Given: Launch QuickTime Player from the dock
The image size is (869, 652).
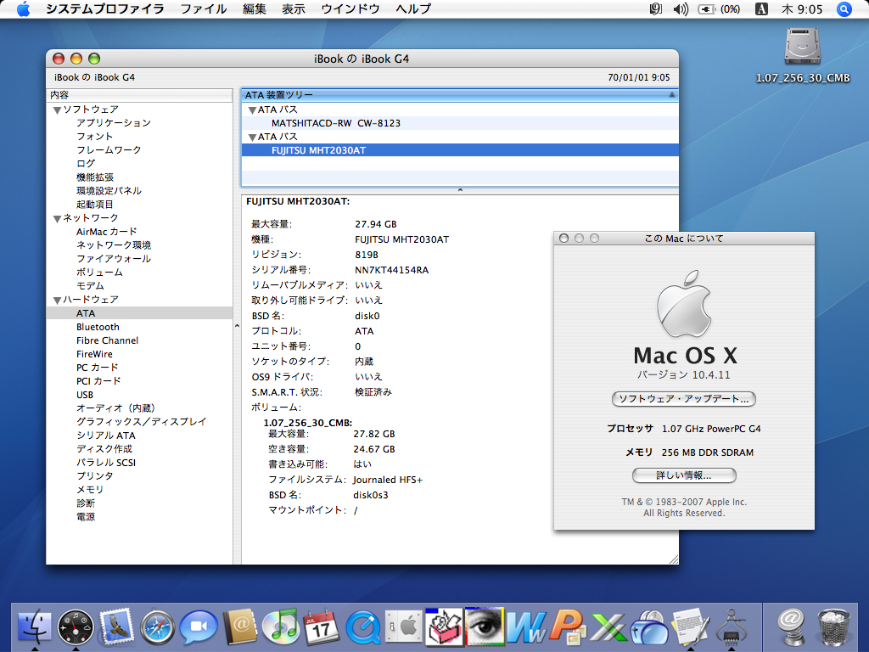Looking at the screenshot, I should click(x=363, y=628).
